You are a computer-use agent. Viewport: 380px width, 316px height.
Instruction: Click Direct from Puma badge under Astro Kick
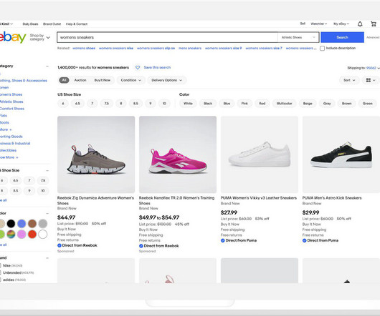click(320, 240)
